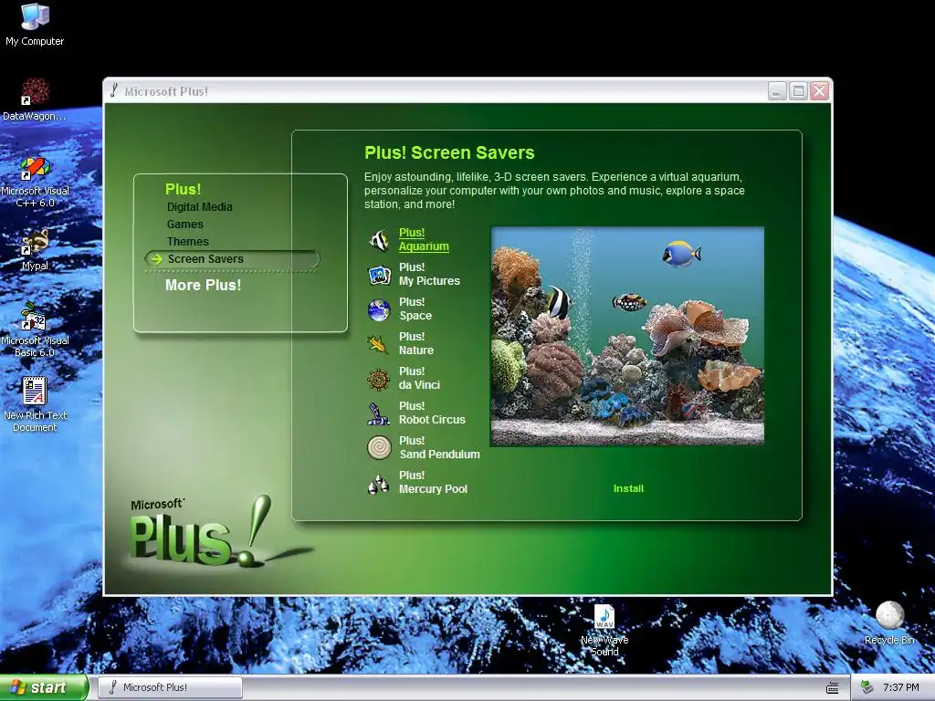
Task: Click the Plus! heading in side menu
Action: [x=183, y=189]
